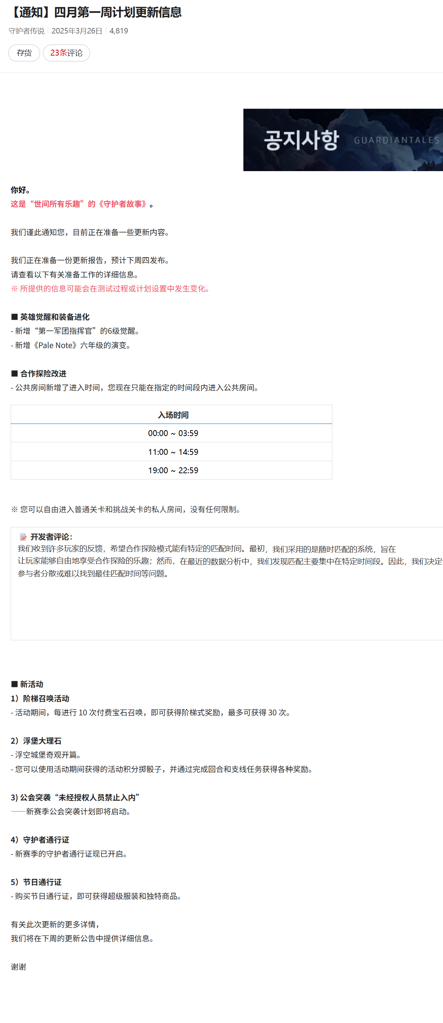Image resolution: width=443 pixels, height=1023 pixels.
Task: Click the 入场时间 table header
Action: [171, 415]
